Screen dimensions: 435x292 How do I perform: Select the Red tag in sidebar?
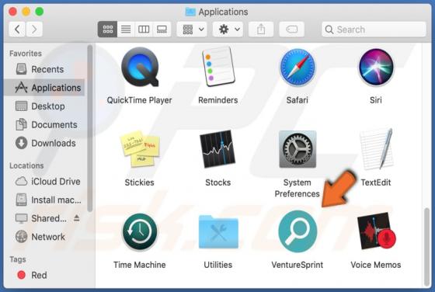tap(44, 275)
